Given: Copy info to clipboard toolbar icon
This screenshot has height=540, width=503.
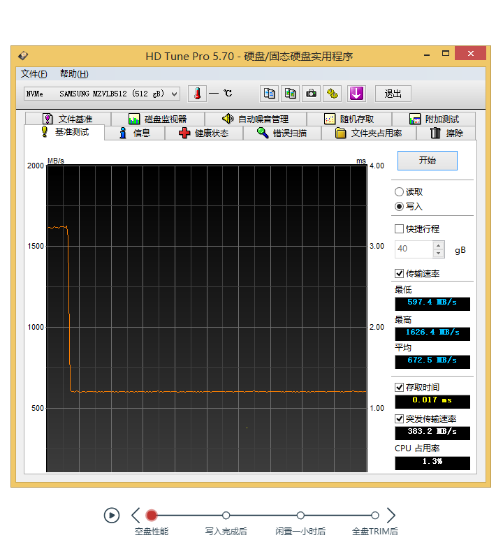Looking at the screenshot, I should tap(269, 94).
